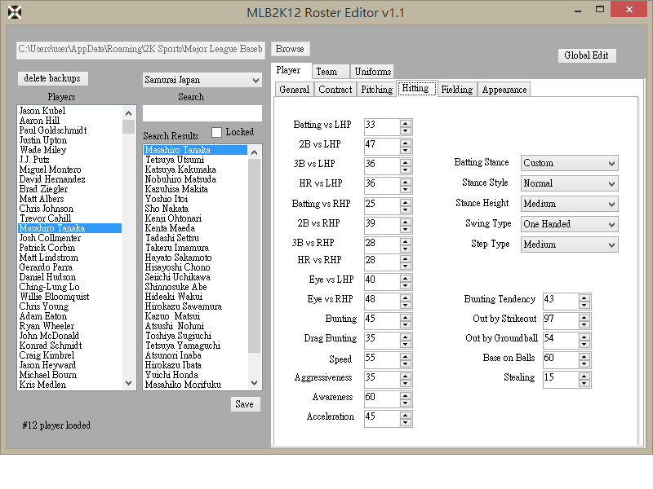
Task: Click the HR vs RHP value field
Action: [x=382, y=261]
